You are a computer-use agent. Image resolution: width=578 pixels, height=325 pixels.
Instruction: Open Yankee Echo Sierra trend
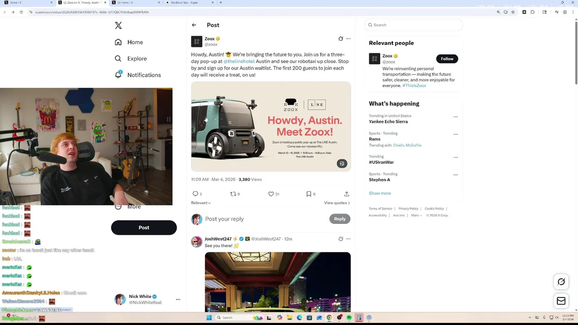(x=388, y=122)
